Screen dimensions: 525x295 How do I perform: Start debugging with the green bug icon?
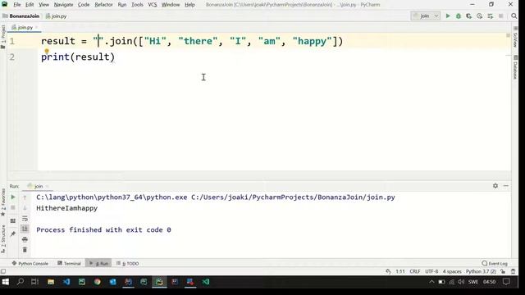click(459, 16)
